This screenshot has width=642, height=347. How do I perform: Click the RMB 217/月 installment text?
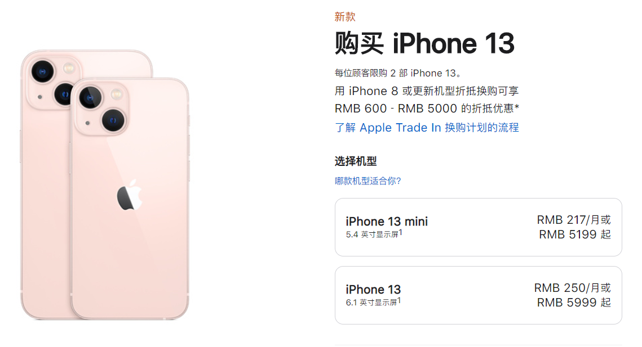pos(568,220)
